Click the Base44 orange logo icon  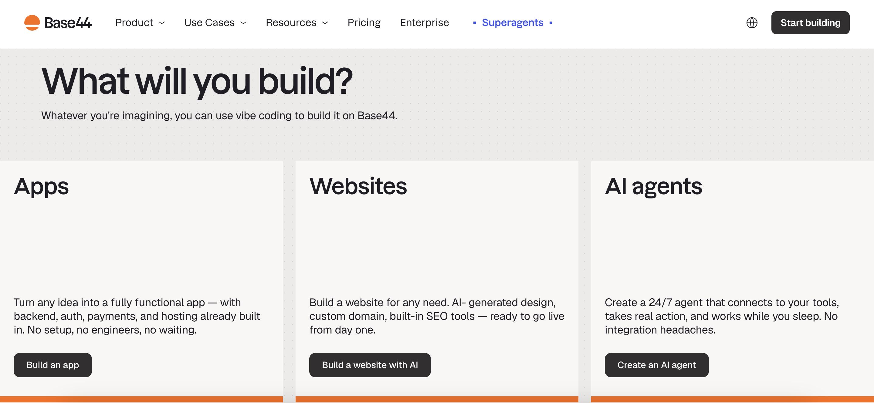pyautogui.click(x=32, y=23)
